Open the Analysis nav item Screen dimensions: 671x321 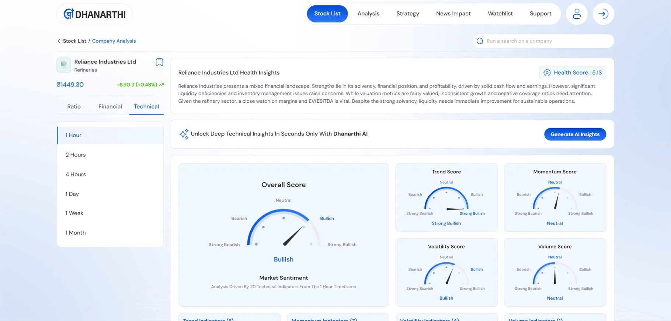click(x=368, y=14)
